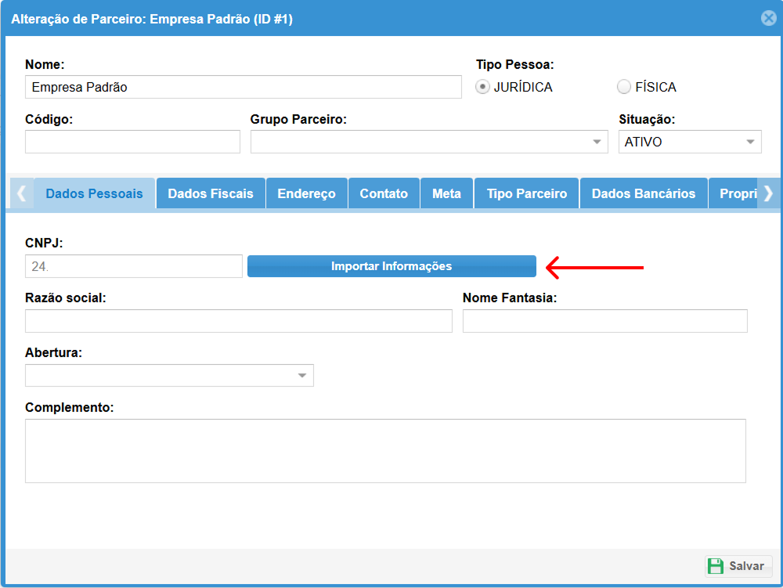This screenshot has width=783, height=588.
Task: Open the Tipo Parceiro tab
Action: coord(526,193)
